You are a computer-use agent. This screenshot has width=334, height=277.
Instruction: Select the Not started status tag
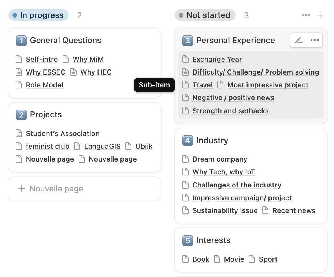tap(205, 15)
